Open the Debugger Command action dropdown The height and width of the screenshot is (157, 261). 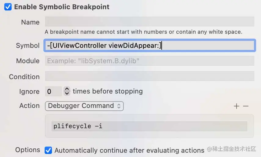coord(84,106)
